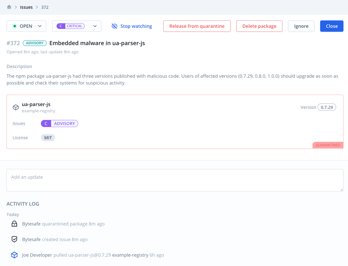Image resolution: width=348 pixels, height=266 pixels.
Task: Click the blue Close button
Action: point(332,26)
